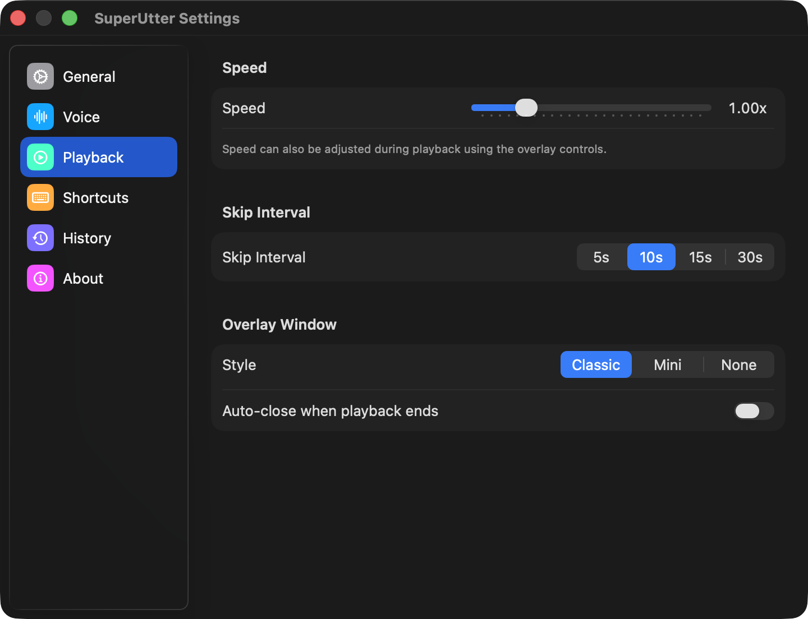
Task: Click the right end of Speed slider track
Action: coord(708,108)
